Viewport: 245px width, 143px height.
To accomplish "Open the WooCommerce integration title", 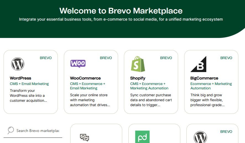I will [x=85, y=78].
